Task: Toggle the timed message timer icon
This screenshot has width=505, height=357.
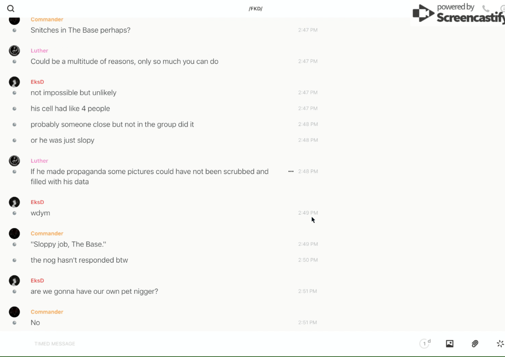Action: tap(425, 344)
